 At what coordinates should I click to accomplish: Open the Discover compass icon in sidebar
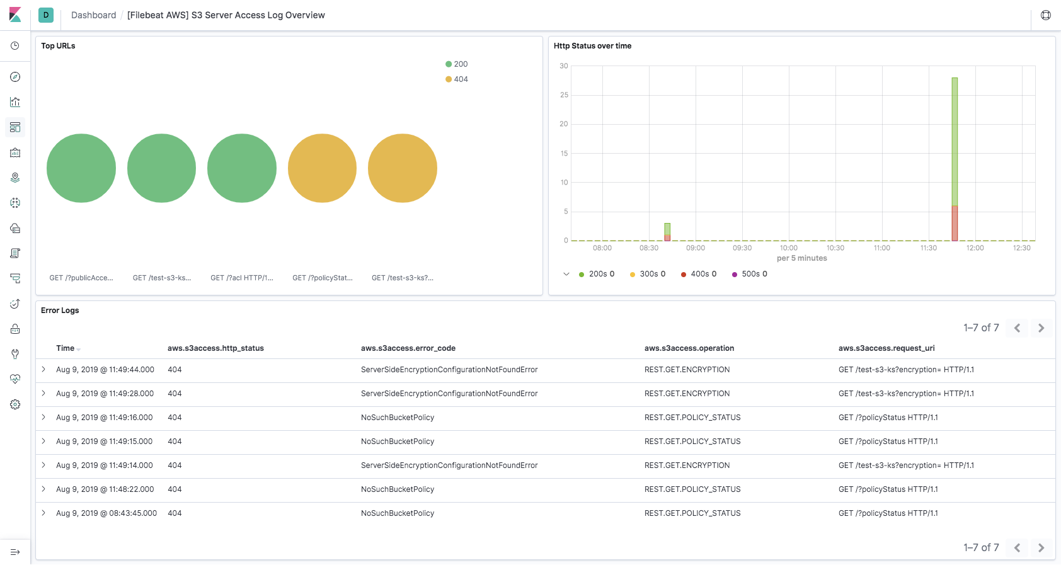(x=15, y=77)
